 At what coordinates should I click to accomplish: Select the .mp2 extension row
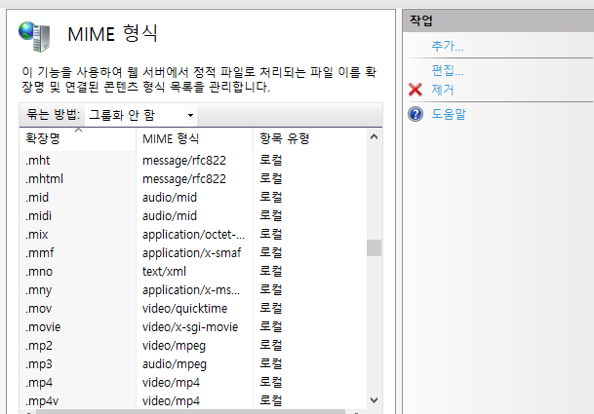193,346
